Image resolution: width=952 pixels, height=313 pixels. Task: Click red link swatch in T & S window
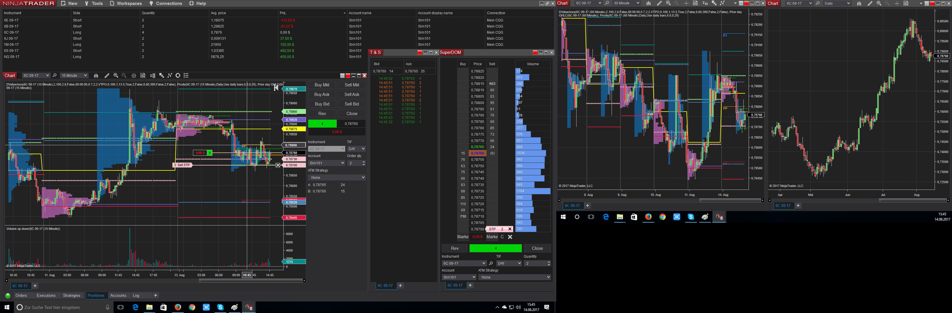[x=420, y=52]
